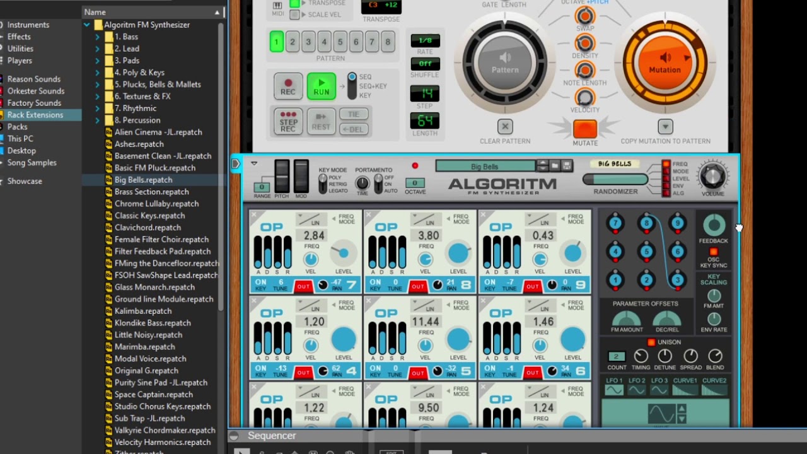
Task: Open Showcase in browser sidebar
Action: click(x=25, y=181)
